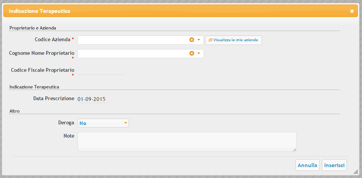Click the Codice Azienda label
Image resolution: width=362 pixels, height=178 pixels.
tap(53, 39)
